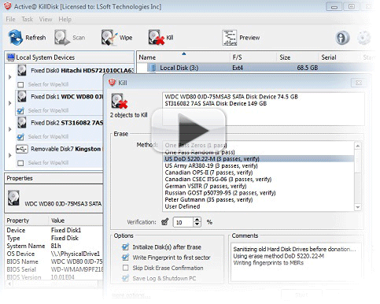
Task: Open the File menu
Action: (x=10, y=19)
